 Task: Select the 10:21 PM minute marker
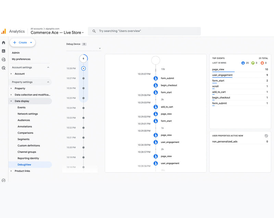coord(83,138)
